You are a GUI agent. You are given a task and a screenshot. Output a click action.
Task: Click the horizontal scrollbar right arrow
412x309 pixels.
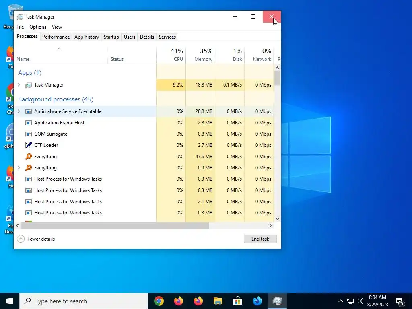(x=271, y=225)
